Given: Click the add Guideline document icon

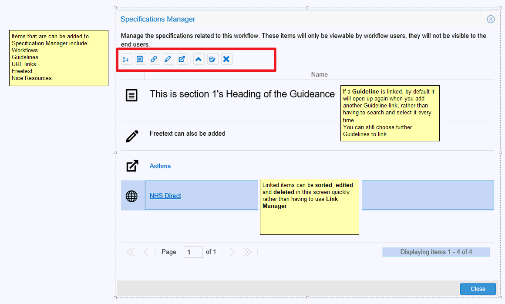Looking at the screenshot, I should pos(140,59).
